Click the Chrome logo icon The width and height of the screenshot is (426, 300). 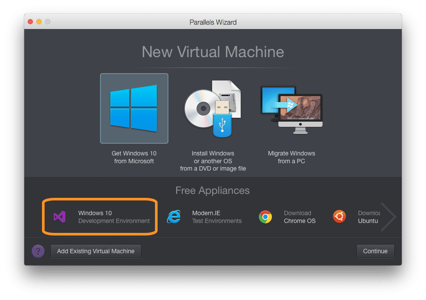pyautogui.click(x=265, y=217)
